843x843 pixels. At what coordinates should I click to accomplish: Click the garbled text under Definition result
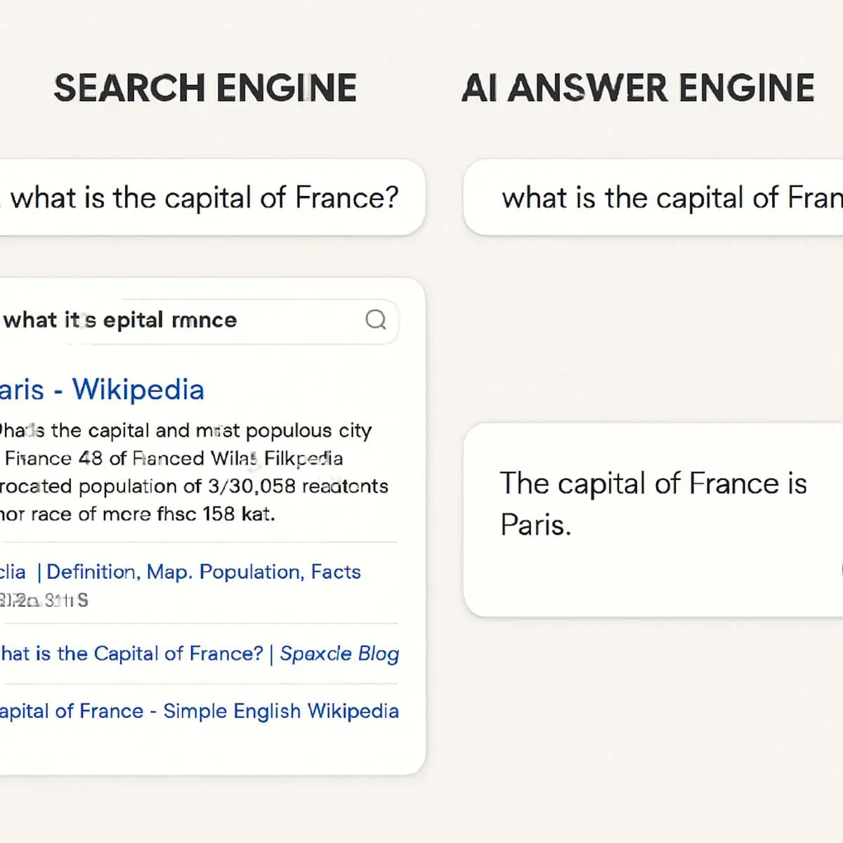coord(44,601)
